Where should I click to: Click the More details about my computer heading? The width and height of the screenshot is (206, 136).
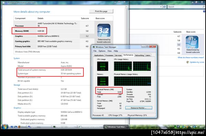[32, 12]
